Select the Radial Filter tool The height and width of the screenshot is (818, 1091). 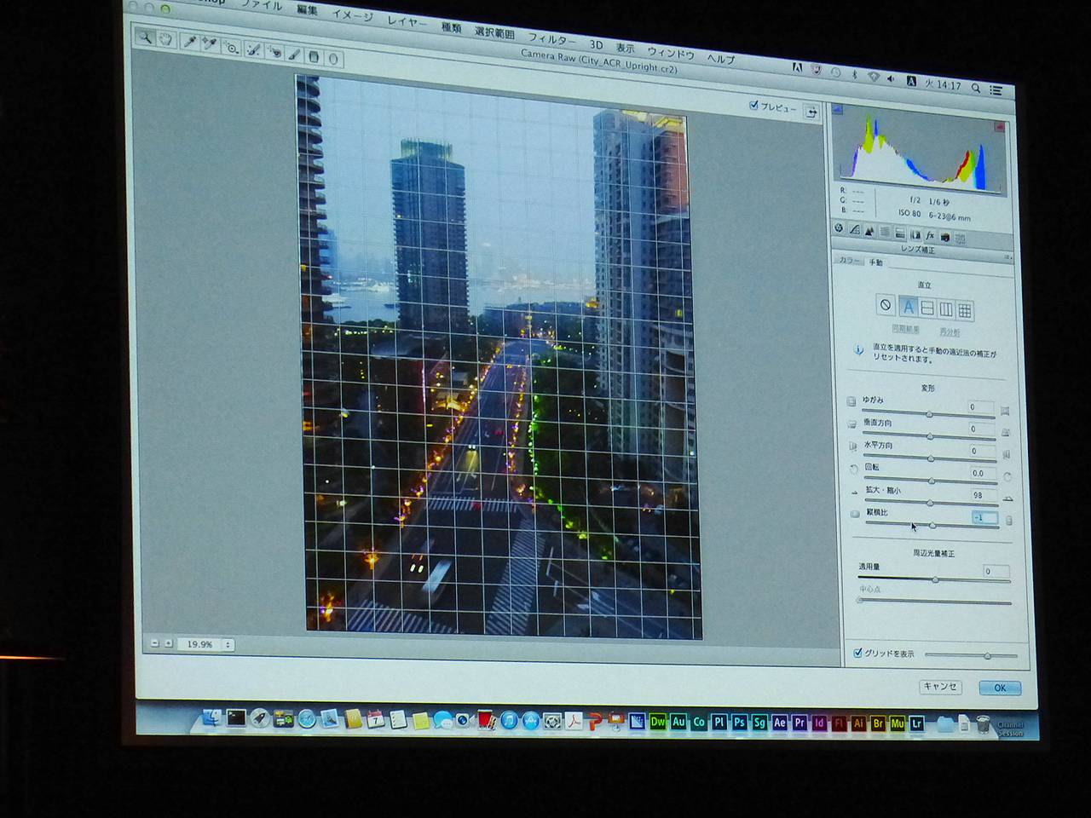pyautogui.click(x=333, y=59)
